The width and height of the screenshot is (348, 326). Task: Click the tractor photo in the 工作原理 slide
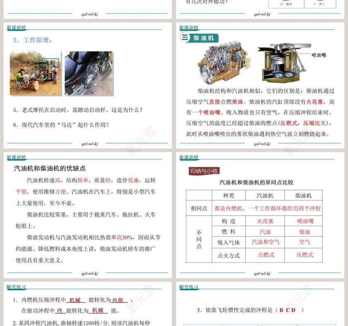35,73
